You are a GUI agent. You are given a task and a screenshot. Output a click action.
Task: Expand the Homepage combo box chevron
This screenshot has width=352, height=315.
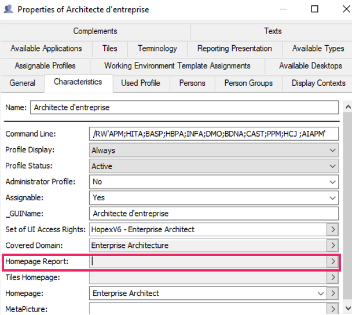[x=321, y=294]
